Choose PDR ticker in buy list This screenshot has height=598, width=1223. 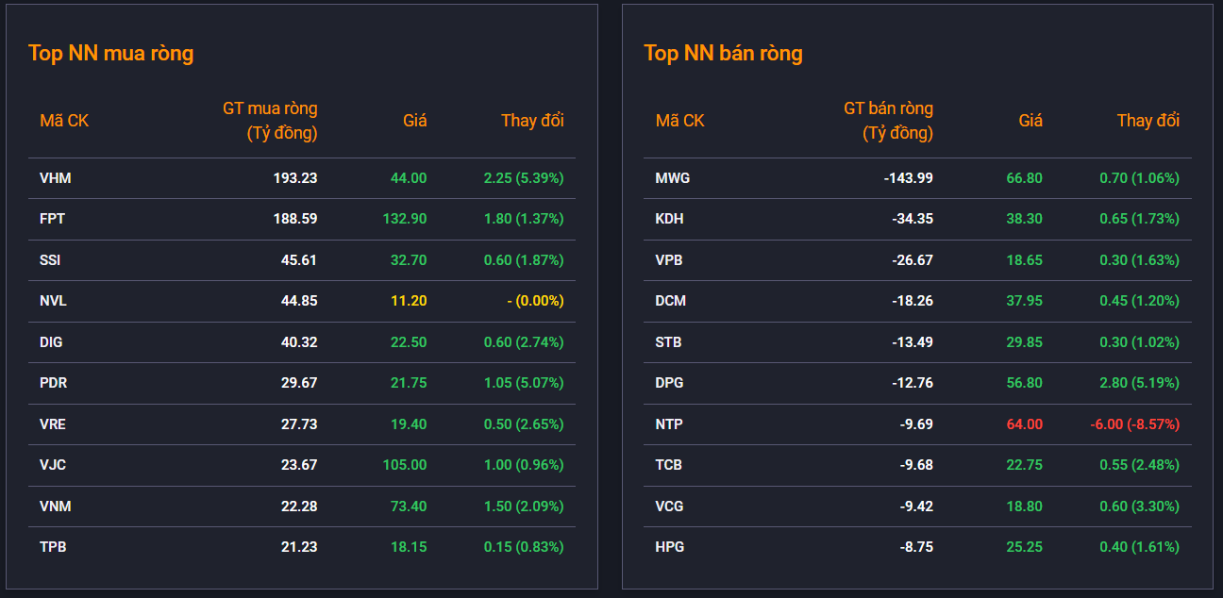coord(53,383)
